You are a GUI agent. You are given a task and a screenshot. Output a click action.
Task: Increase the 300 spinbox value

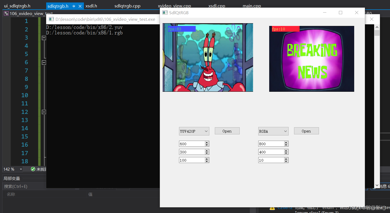tap(207, 151)
